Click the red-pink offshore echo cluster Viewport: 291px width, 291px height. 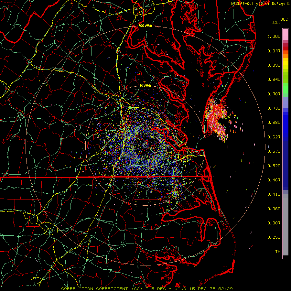point(216,120)
